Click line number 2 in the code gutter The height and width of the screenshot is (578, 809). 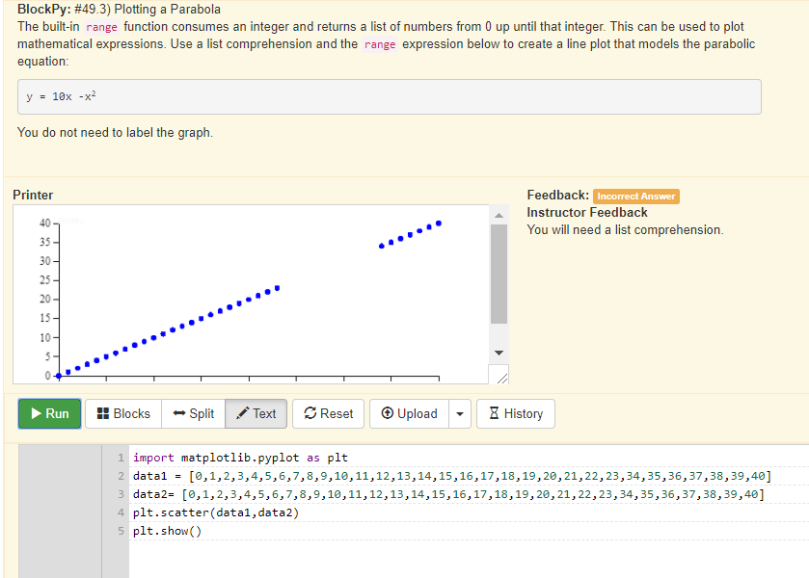[x=120, y=476]
